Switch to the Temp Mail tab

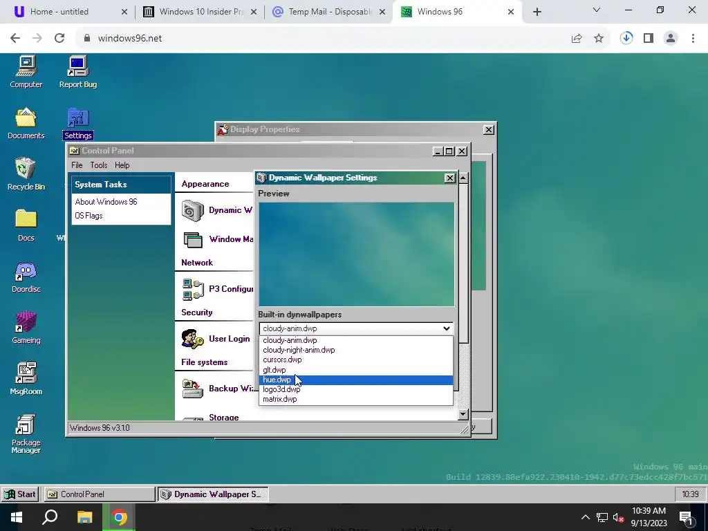point(330,12)
